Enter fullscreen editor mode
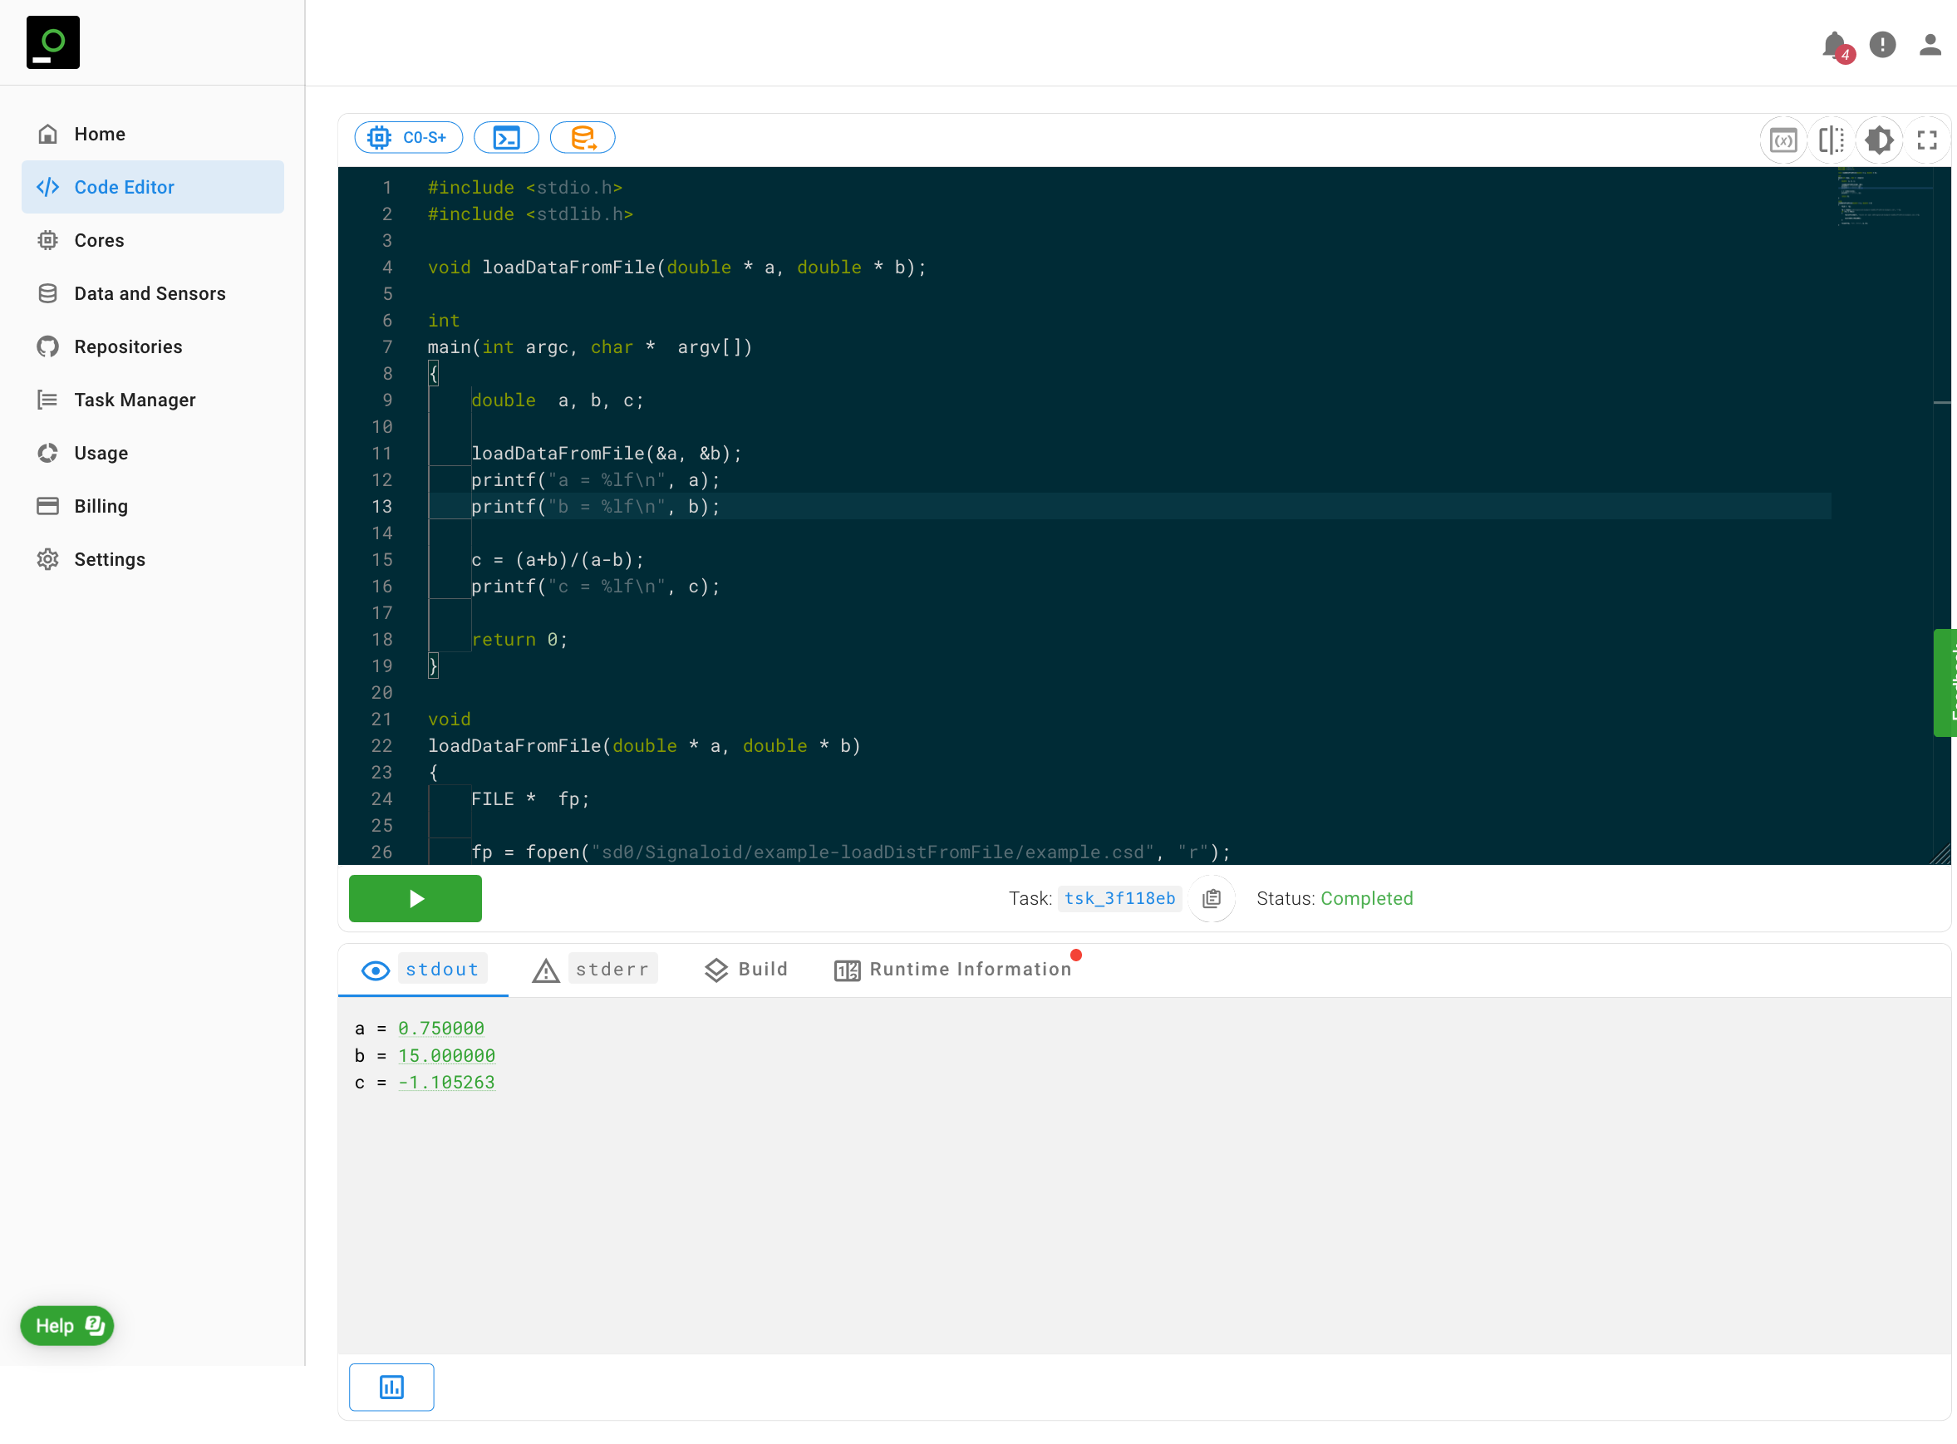This screenshot has height=1444, width=1957. coord(1926,140)
